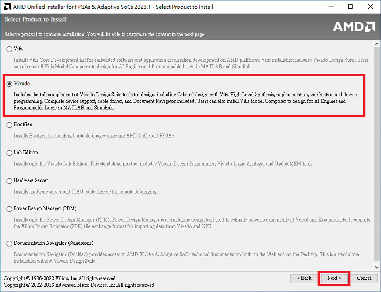Close the installer window

click(x=371, y=7)
